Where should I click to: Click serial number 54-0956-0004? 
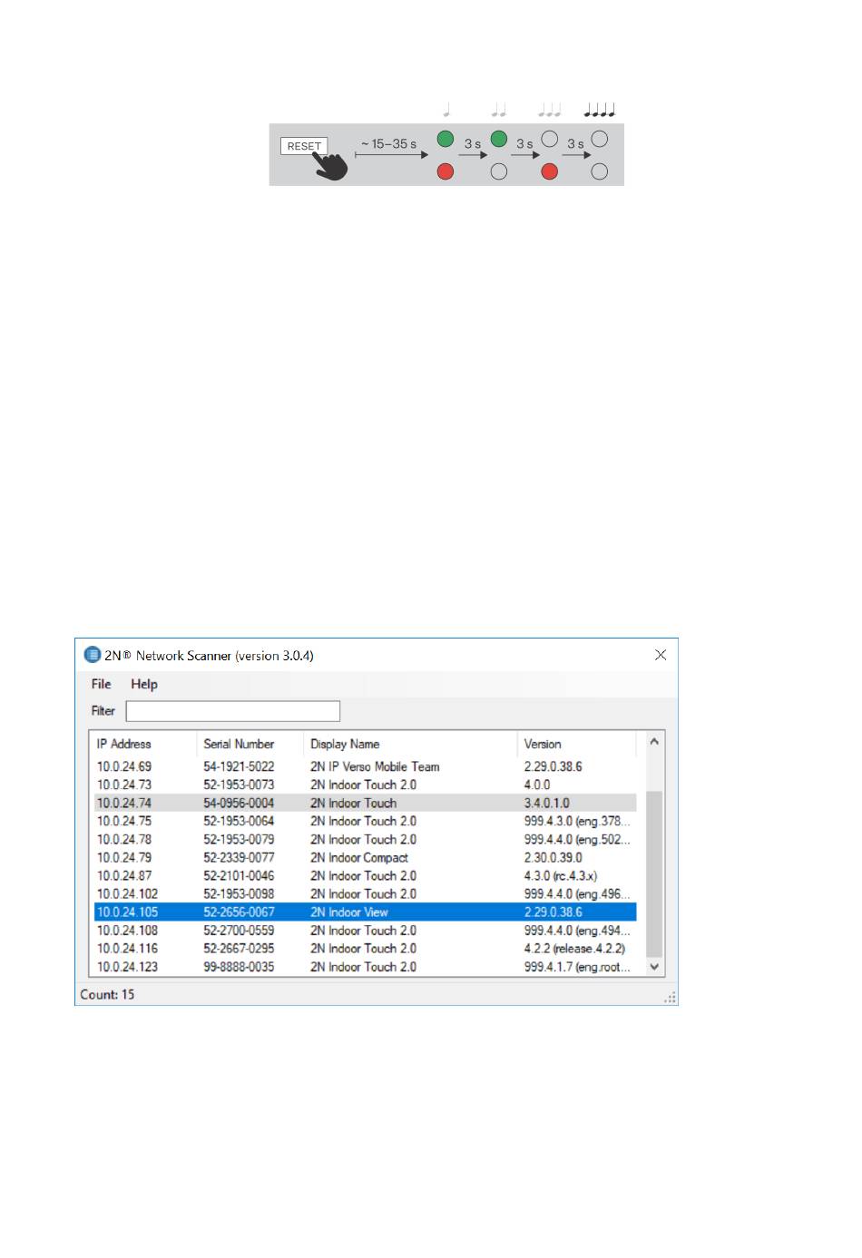click(x=239, y=803)
